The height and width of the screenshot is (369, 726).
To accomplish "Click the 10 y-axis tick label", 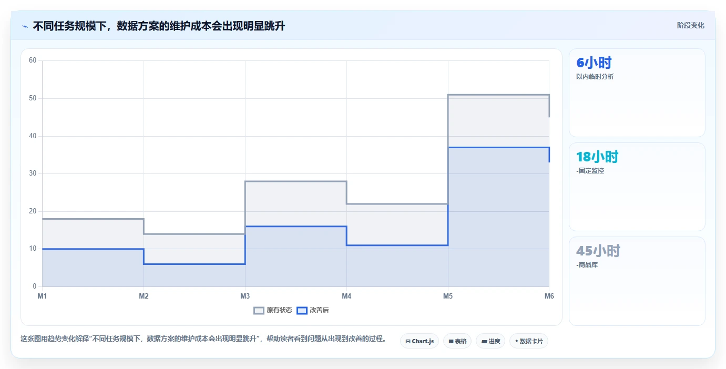I will click(33, 249).
